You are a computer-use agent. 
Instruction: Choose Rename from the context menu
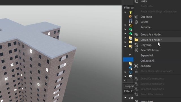(146, 27)
